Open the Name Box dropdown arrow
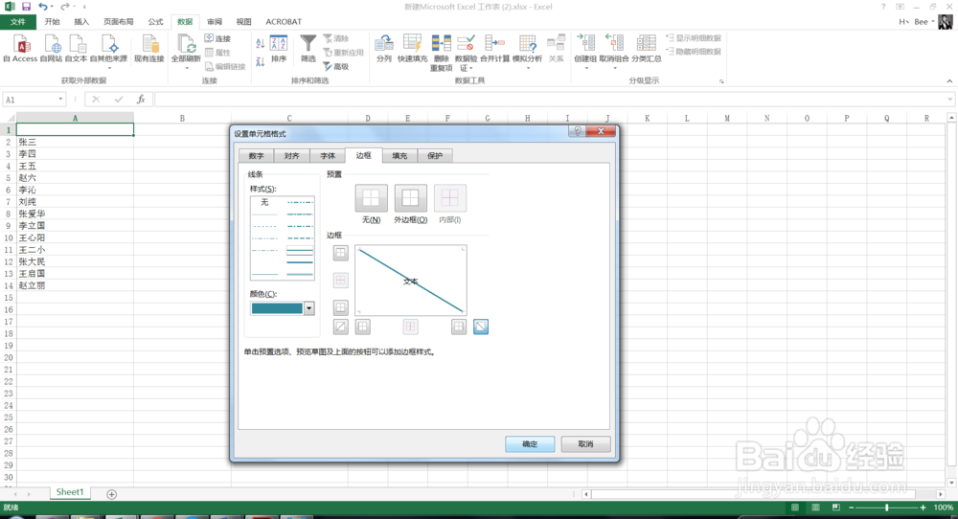The height and width of the screenshot is (519, 958). (60, 99)
